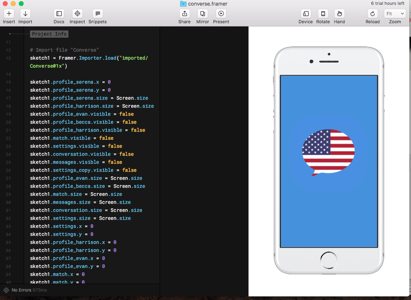Click the line 'sketch1.conversation.visible = false'
The image size is (411, 300).
pos(82,154)
